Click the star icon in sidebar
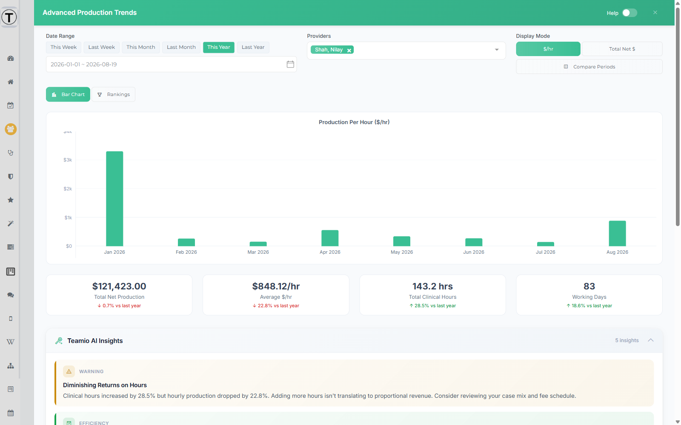 pyautogui.click(x=11, y=200)
